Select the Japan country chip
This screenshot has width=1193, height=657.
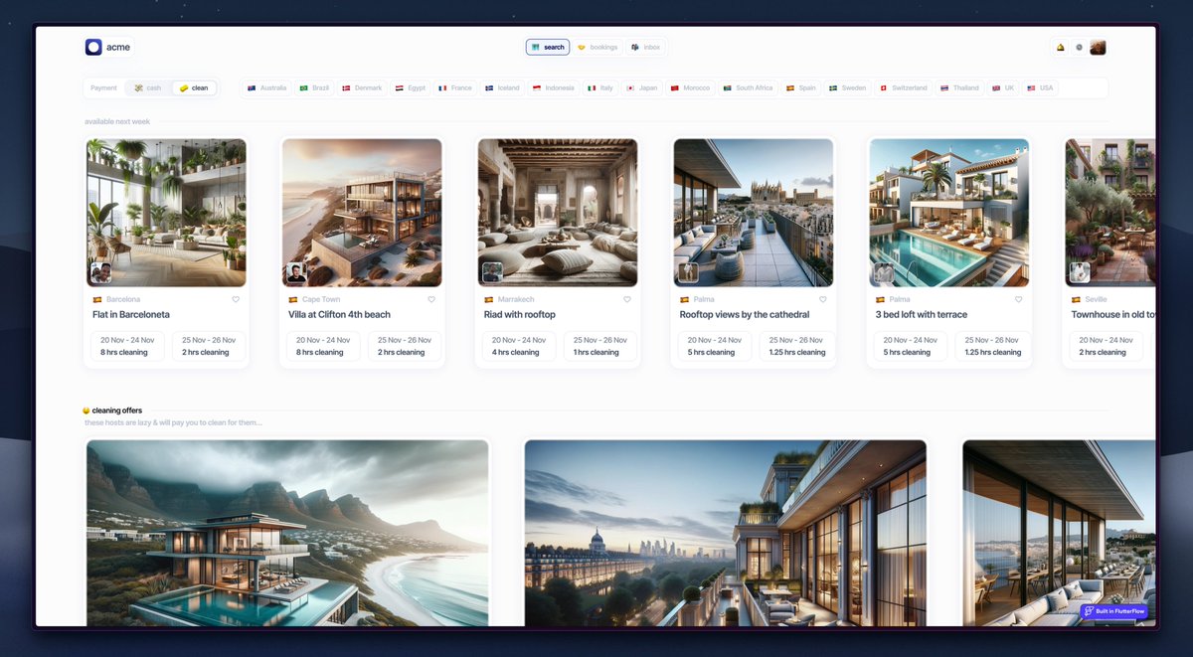pyautogui.click(x=641, y=87)
